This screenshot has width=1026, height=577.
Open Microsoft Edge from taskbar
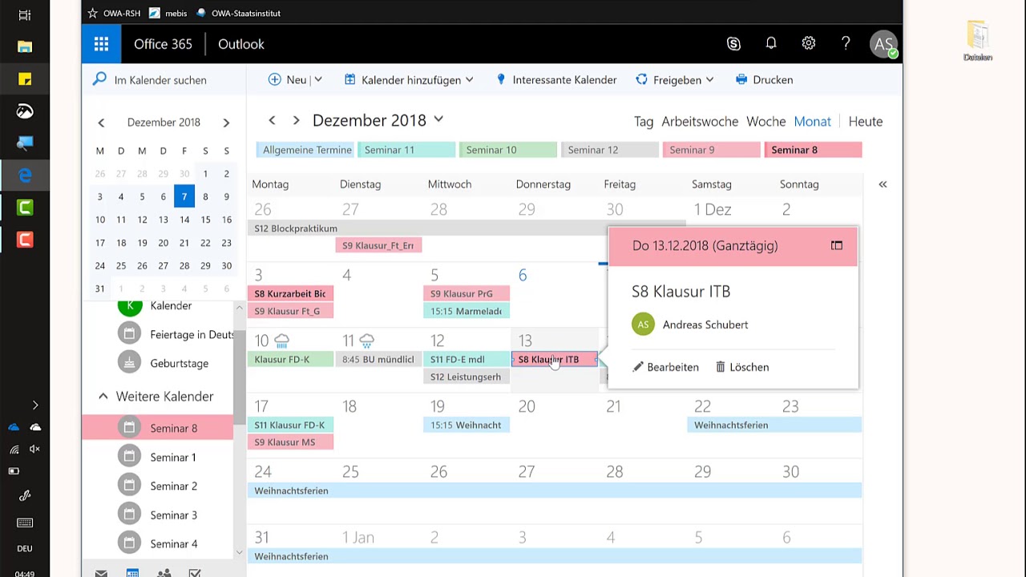[25, 176]
